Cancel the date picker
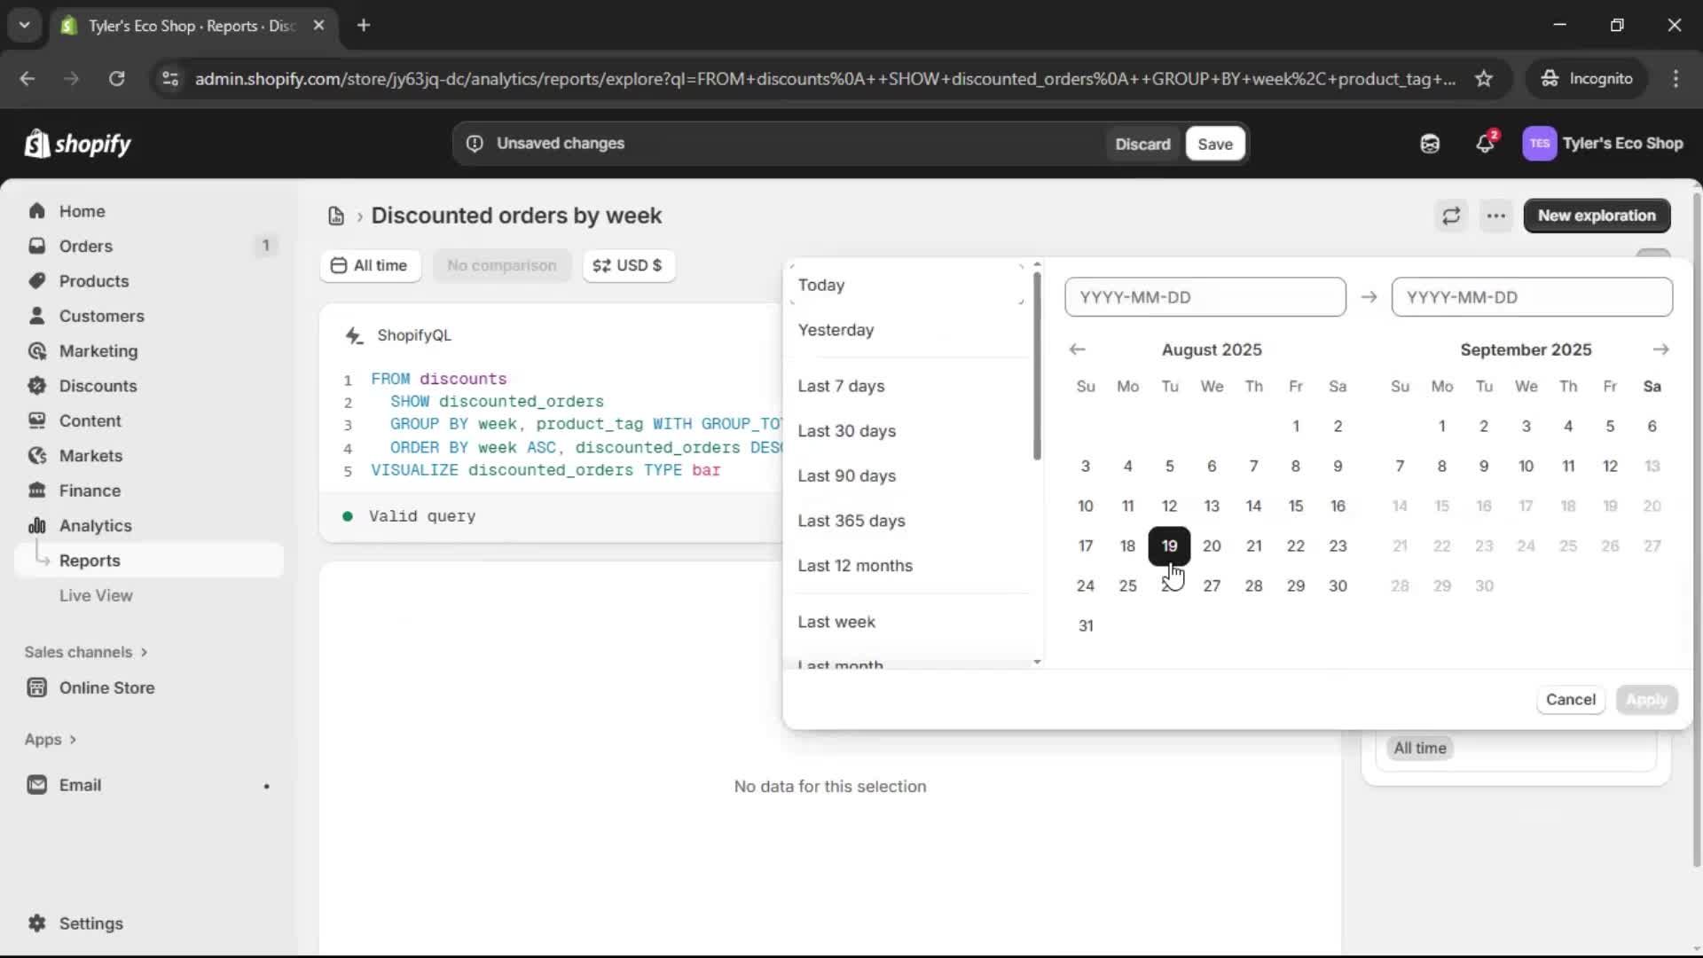 pos(1570,700)
